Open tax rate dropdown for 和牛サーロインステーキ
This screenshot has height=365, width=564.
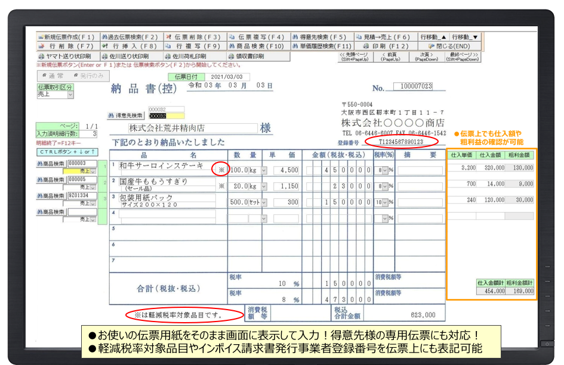385,170
